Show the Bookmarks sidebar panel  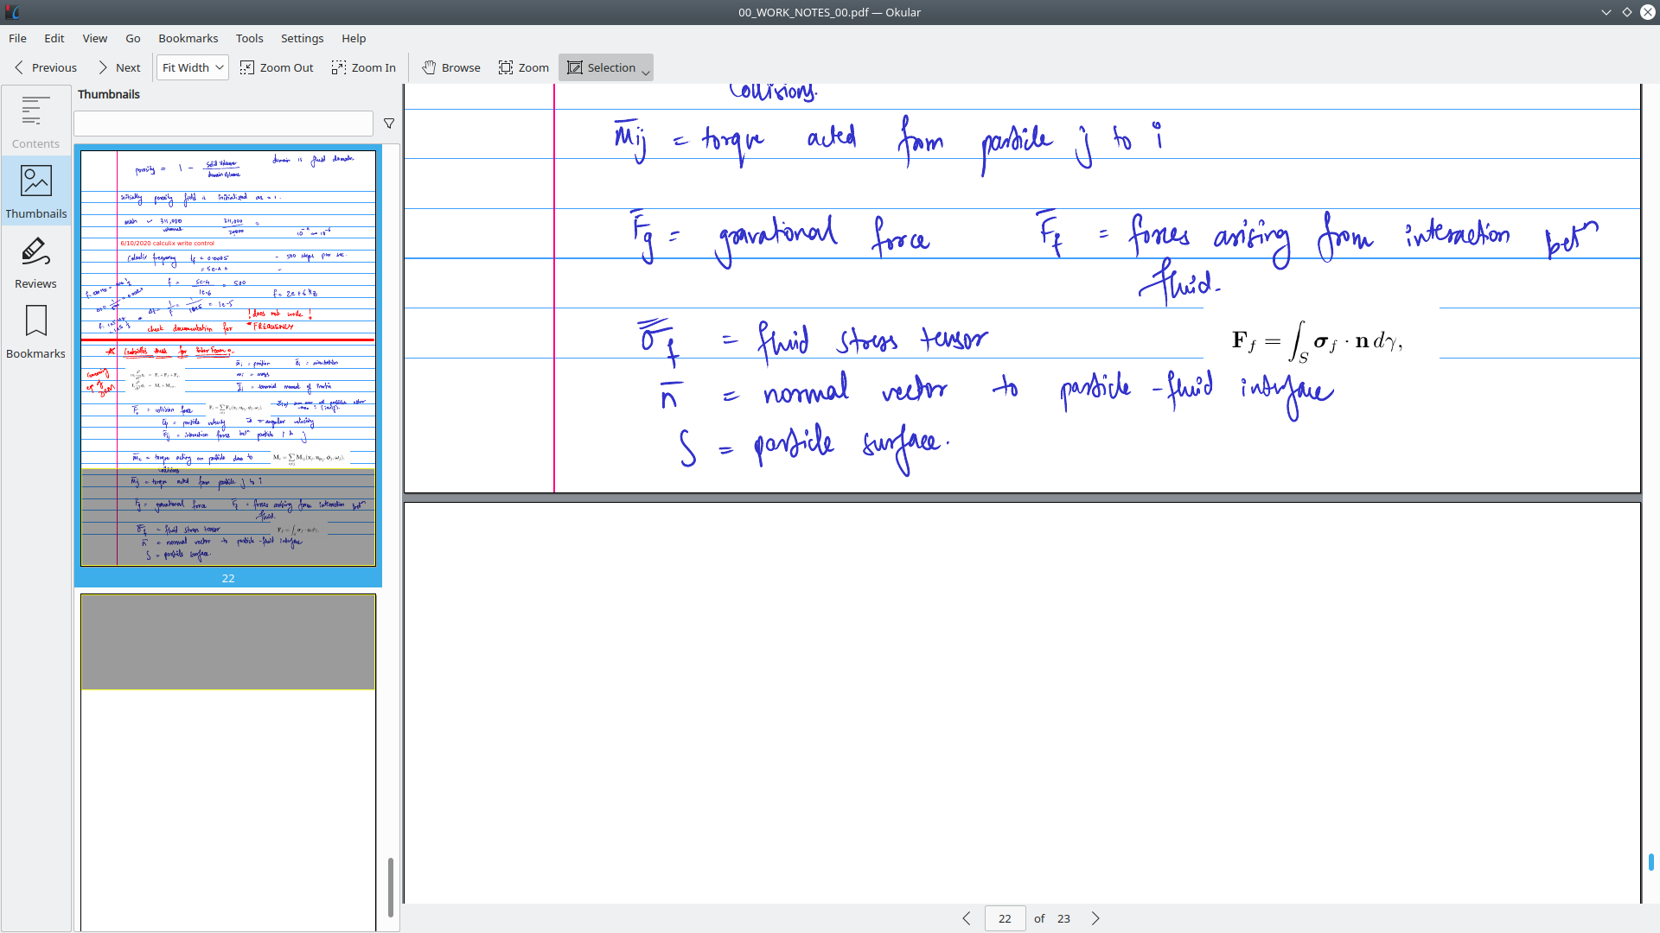coord(35,331)
